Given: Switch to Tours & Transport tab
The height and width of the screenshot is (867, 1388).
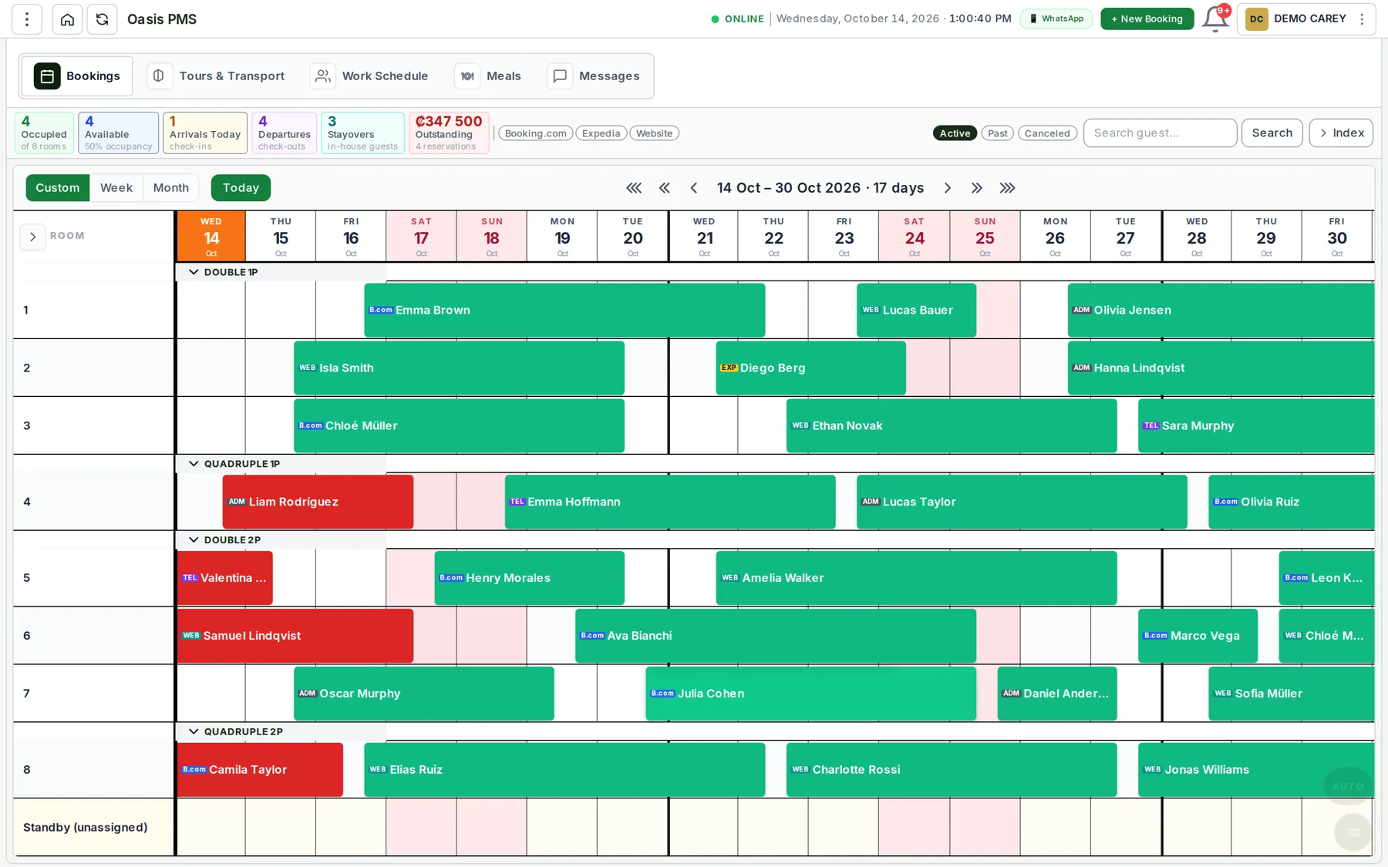Looking at the screenshot, I should tap(216, 76).
